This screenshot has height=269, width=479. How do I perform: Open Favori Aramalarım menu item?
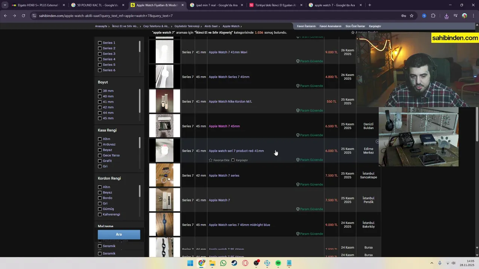point(330,26)
